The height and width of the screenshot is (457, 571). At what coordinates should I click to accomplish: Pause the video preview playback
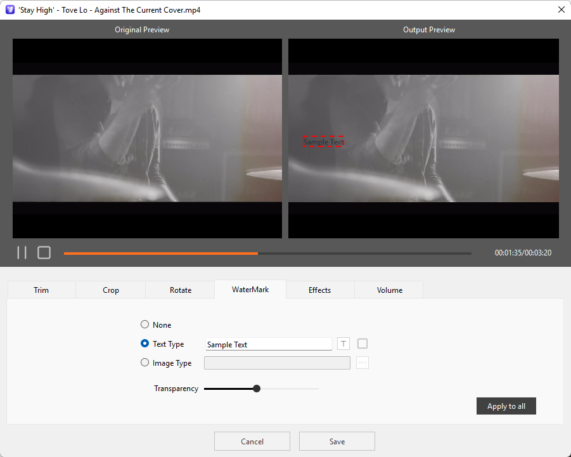coord(22,252)
